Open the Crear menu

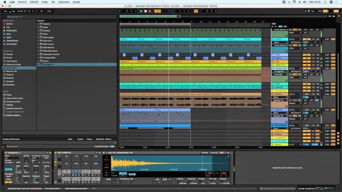click(x=45, y=2)
